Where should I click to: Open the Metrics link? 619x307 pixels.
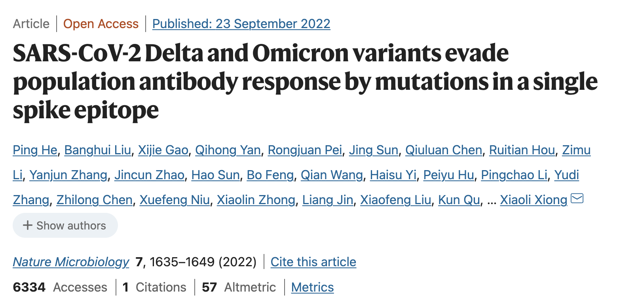point(313,287)
